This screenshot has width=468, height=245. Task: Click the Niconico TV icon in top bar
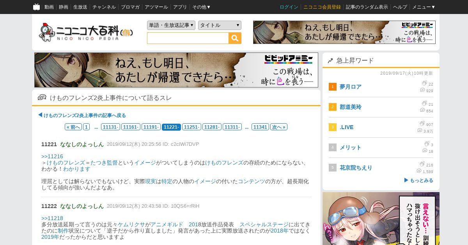pos(36,7)
